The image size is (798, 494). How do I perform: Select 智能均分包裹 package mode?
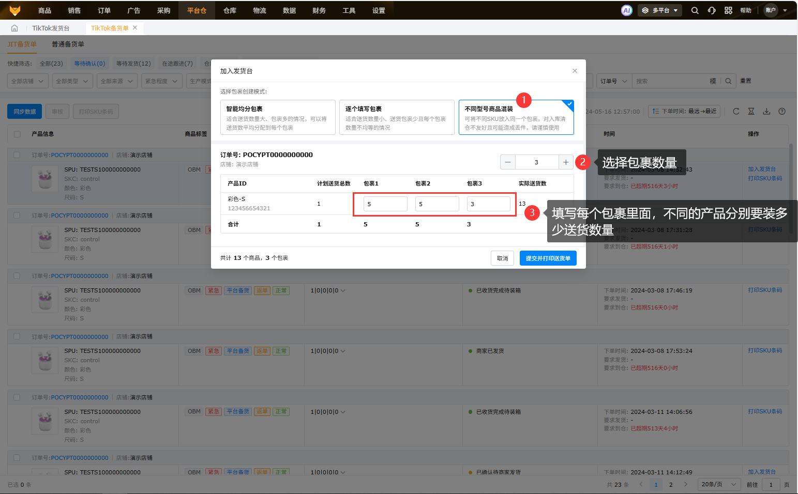[x=278, y=117]
